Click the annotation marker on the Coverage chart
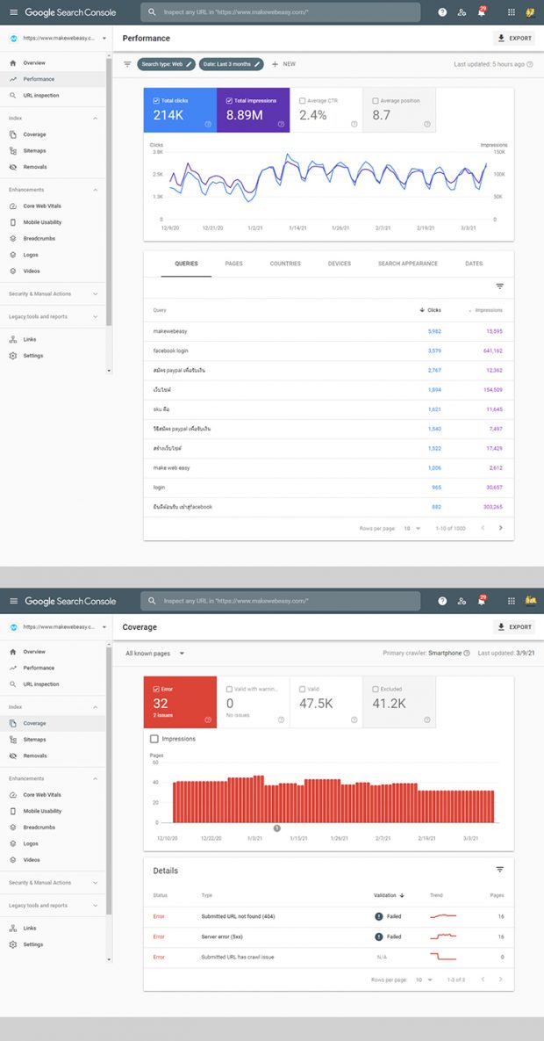The width and height of the screenshot is (544, 1041). (x=277, y=828)
